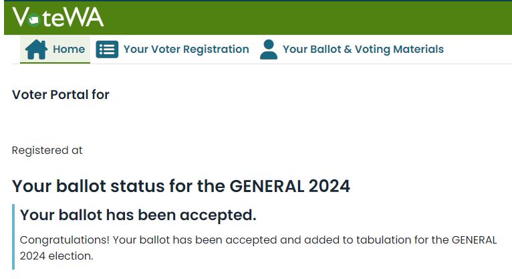This screenshot has height=279, width=512.
Task: Click the Congratulations message paragraph
Action: (258, 248)
